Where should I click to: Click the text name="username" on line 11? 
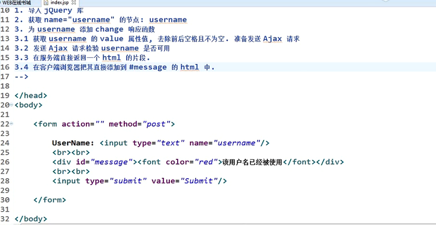(x=79, y=20)
